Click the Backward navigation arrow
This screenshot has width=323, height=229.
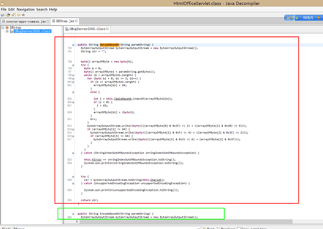(x=18, y=15)
